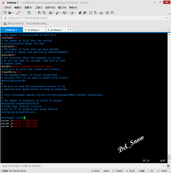Screen dimensions: 171x173
Task: Open the dropdown arrow beside the folder icon
Action: 13,13
